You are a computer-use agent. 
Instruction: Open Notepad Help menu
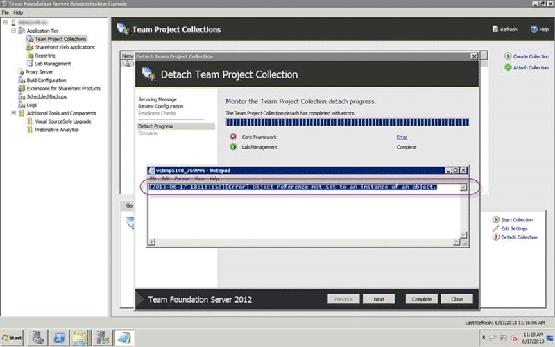(x=214, y=179)
